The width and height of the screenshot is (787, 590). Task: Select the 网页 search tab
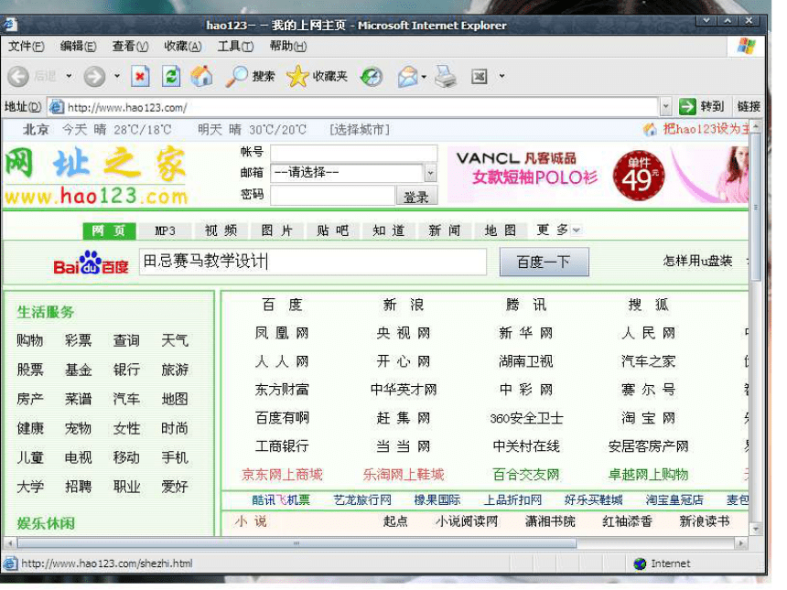pyautogui.click(x=109, y=231)
